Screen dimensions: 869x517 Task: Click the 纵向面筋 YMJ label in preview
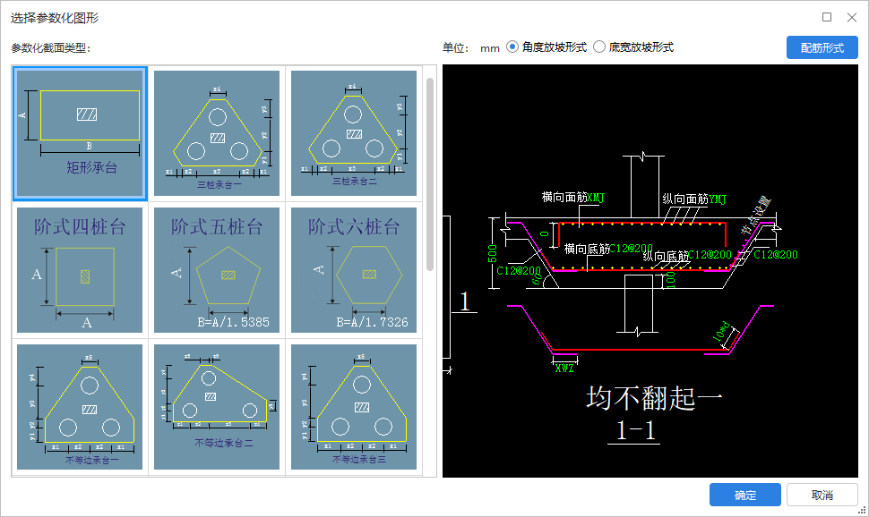(694, 199)
